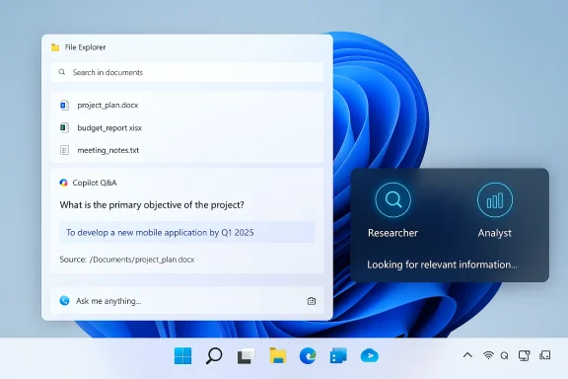This screenshot has height=379, width=568.
Task: Open Task View on the taskbar
Action: tap(246, 356)
